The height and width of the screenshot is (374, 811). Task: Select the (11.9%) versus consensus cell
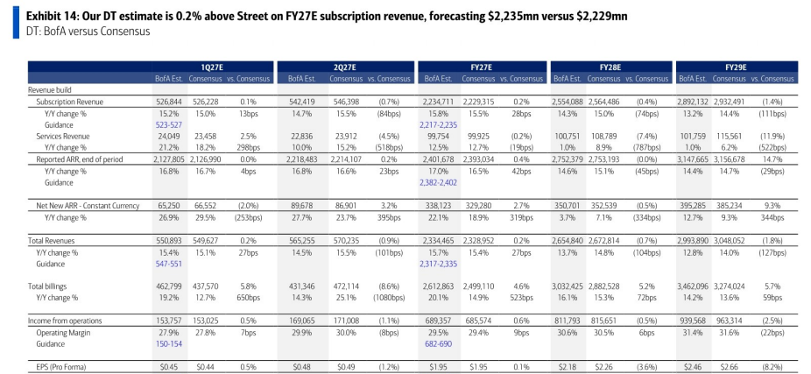[x=773, y=136]
